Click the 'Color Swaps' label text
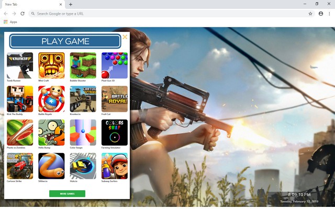The height and width of the screenshot is (209, 335). 76,147
